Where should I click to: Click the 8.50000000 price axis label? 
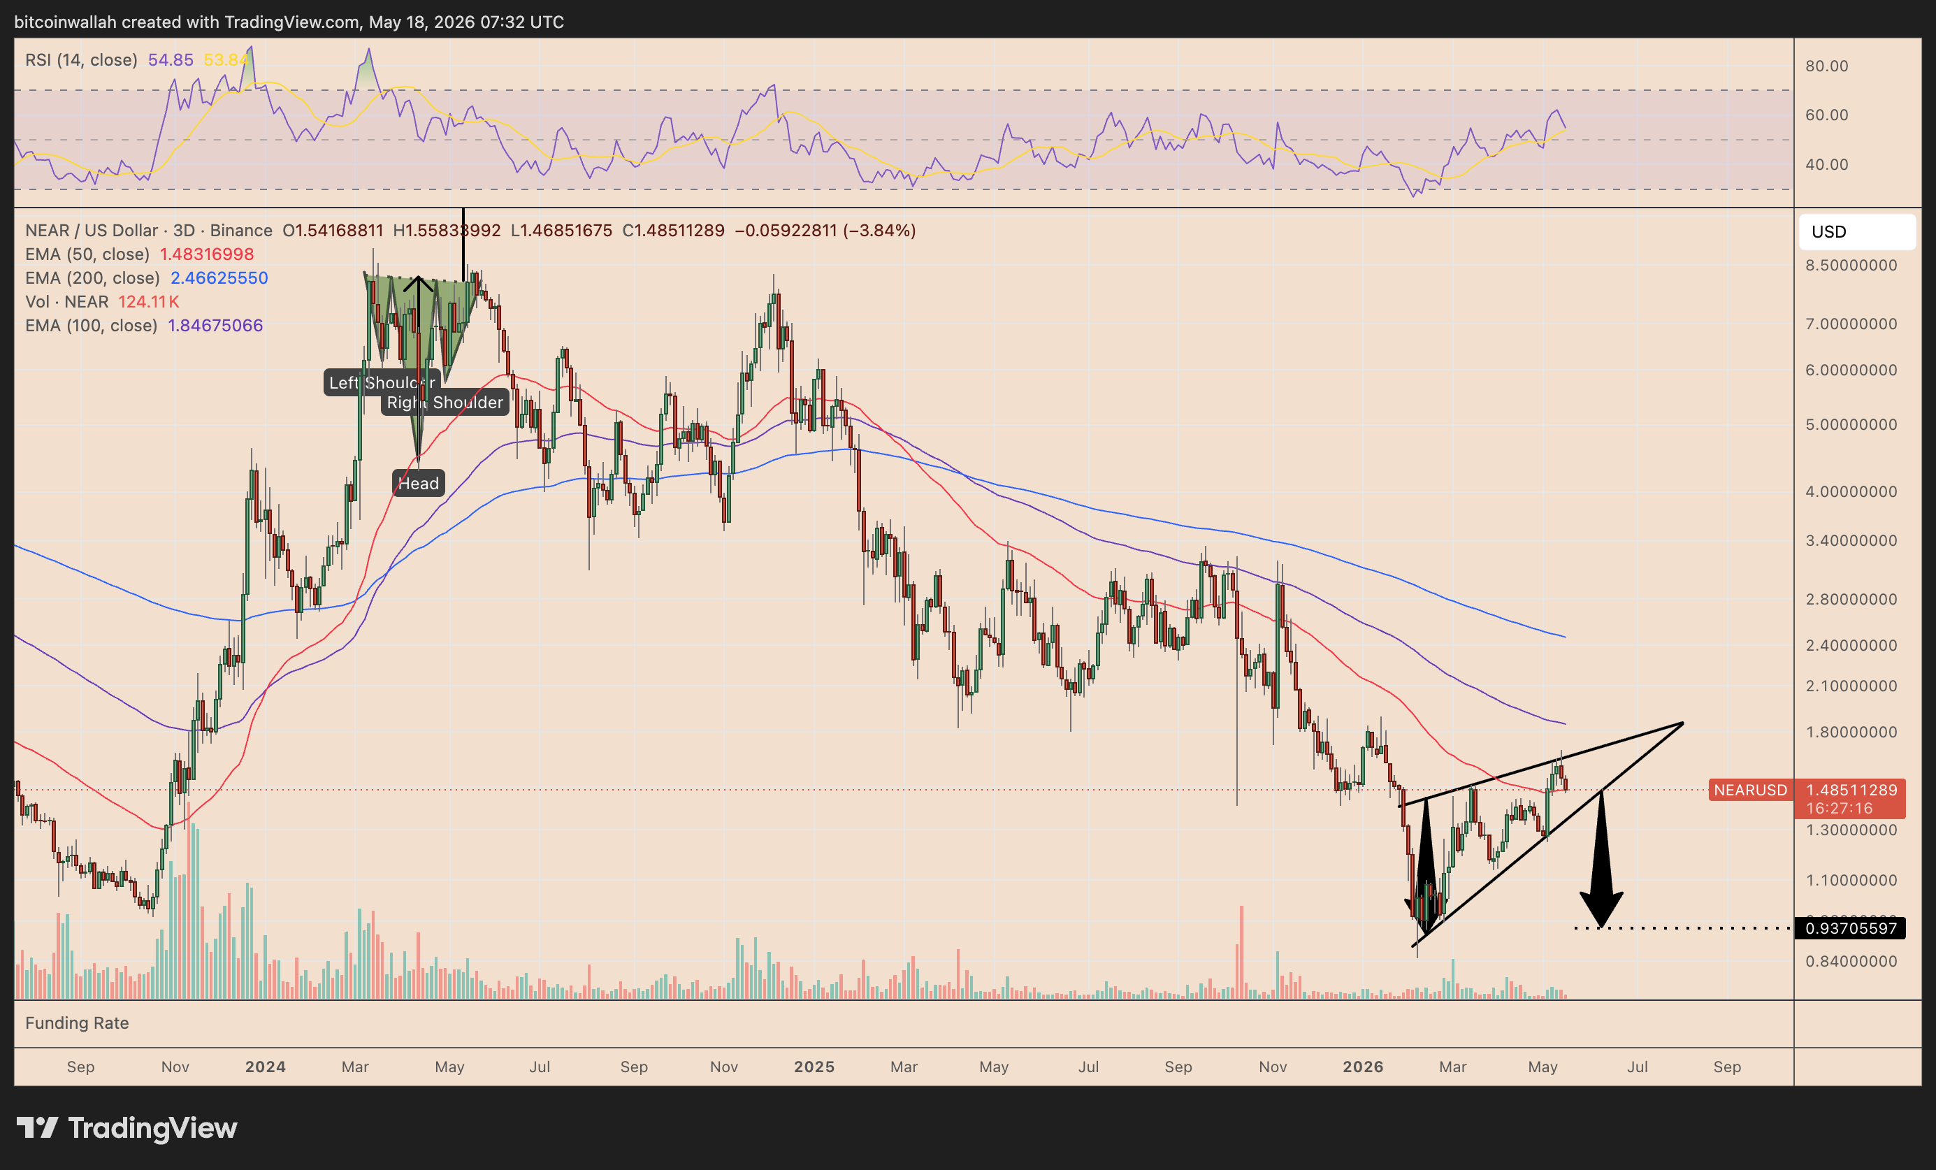click(x=1851, y=265)
